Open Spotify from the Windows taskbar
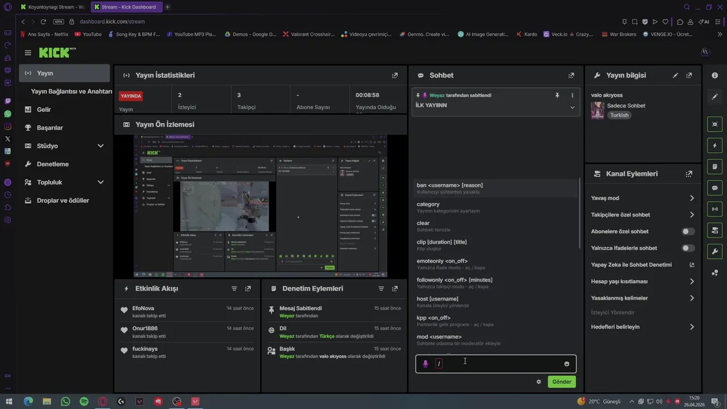Screen dimensions: 727x409 click(84, 402)
